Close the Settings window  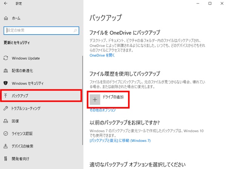[x=222, y=3]
